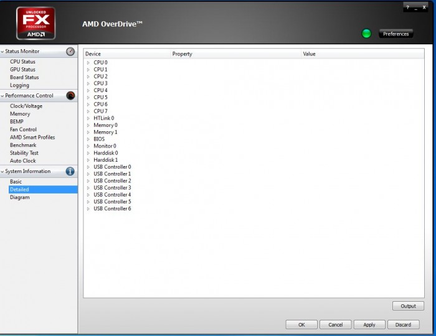Collapse the Status Monitor section chevron
This screenshot has width=436, height=336.
(x=2, y=52)
